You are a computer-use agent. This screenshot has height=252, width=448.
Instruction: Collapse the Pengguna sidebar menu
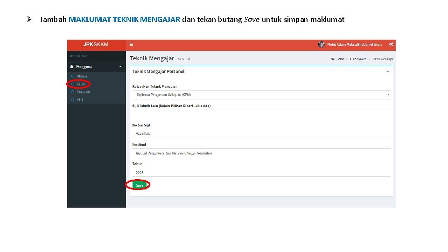point(120,66)
